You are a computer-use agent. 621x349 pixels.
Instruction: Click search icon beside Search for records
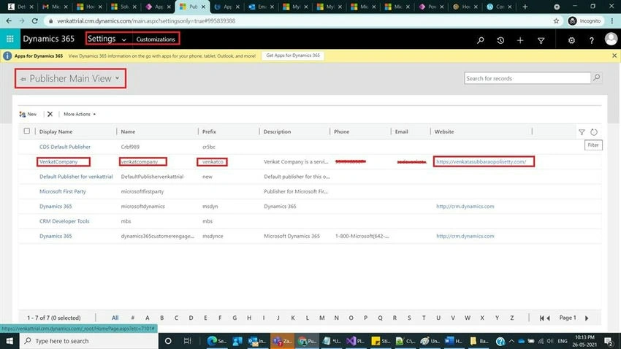click(x=596, y=78)
